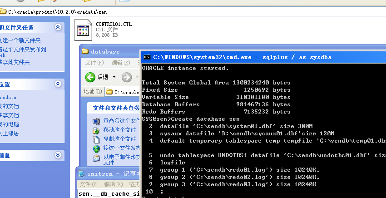The width and height of the screenshot is (386, 198).
Task: Select the CONTROL01.CTL file icon
Action: 83,30
